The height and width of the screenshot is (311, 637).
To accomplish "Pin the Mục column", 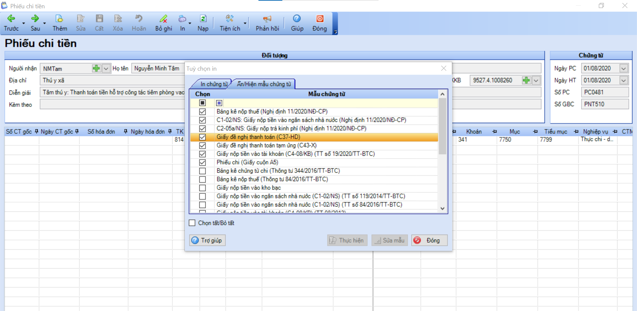I will point(535,131).
